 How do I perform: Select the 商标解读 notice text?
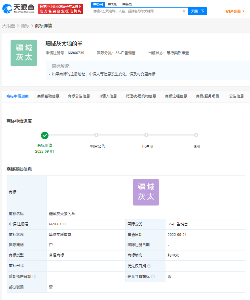(x=103, y=74)
